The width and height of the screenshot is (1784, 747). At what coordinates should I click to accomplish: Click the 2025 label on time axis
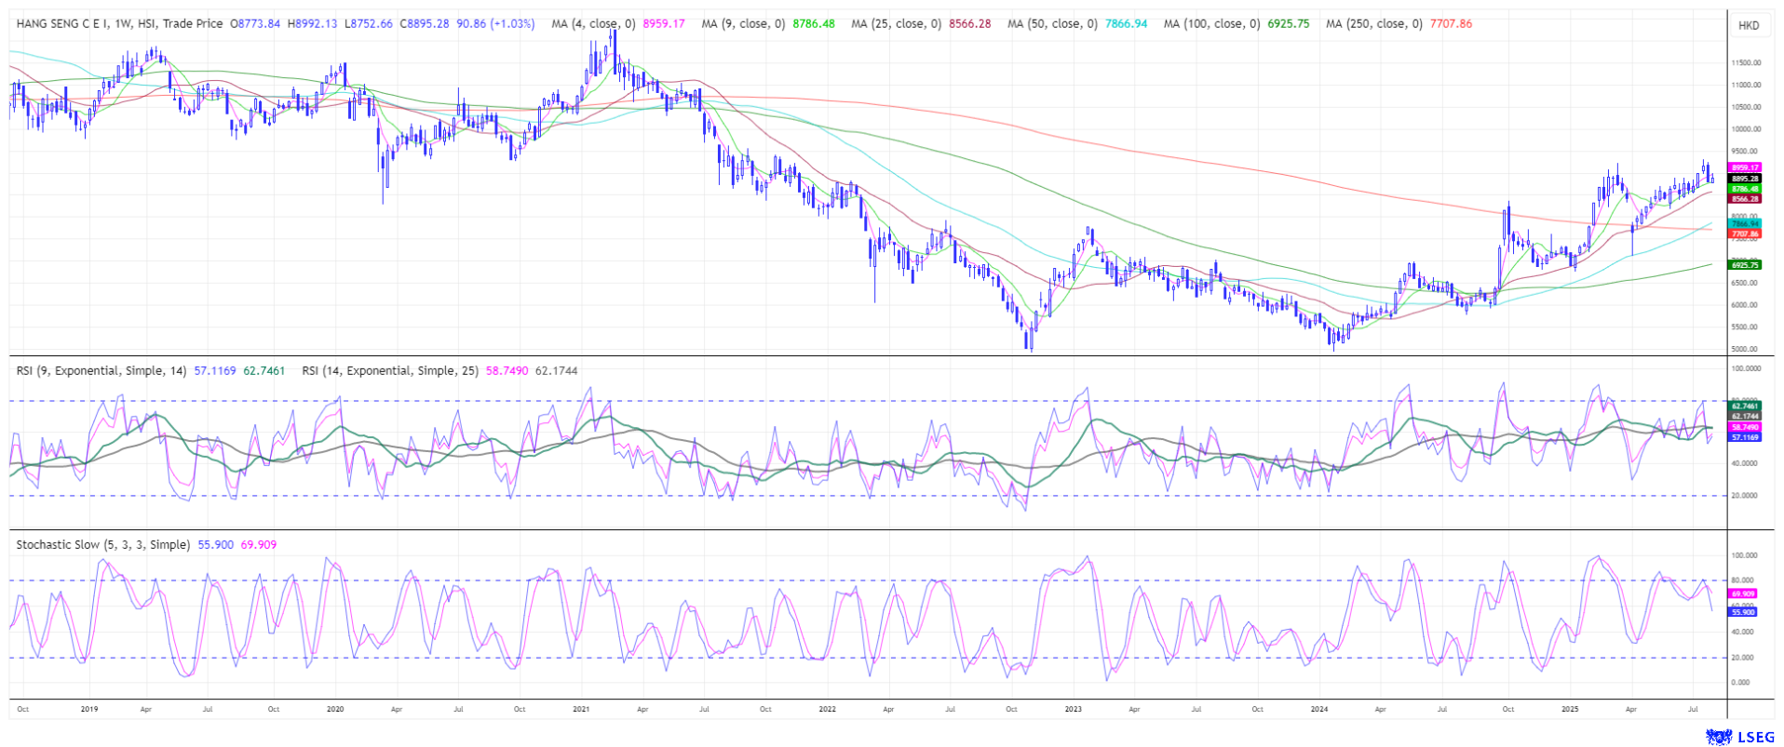(x=1570, y=709)
